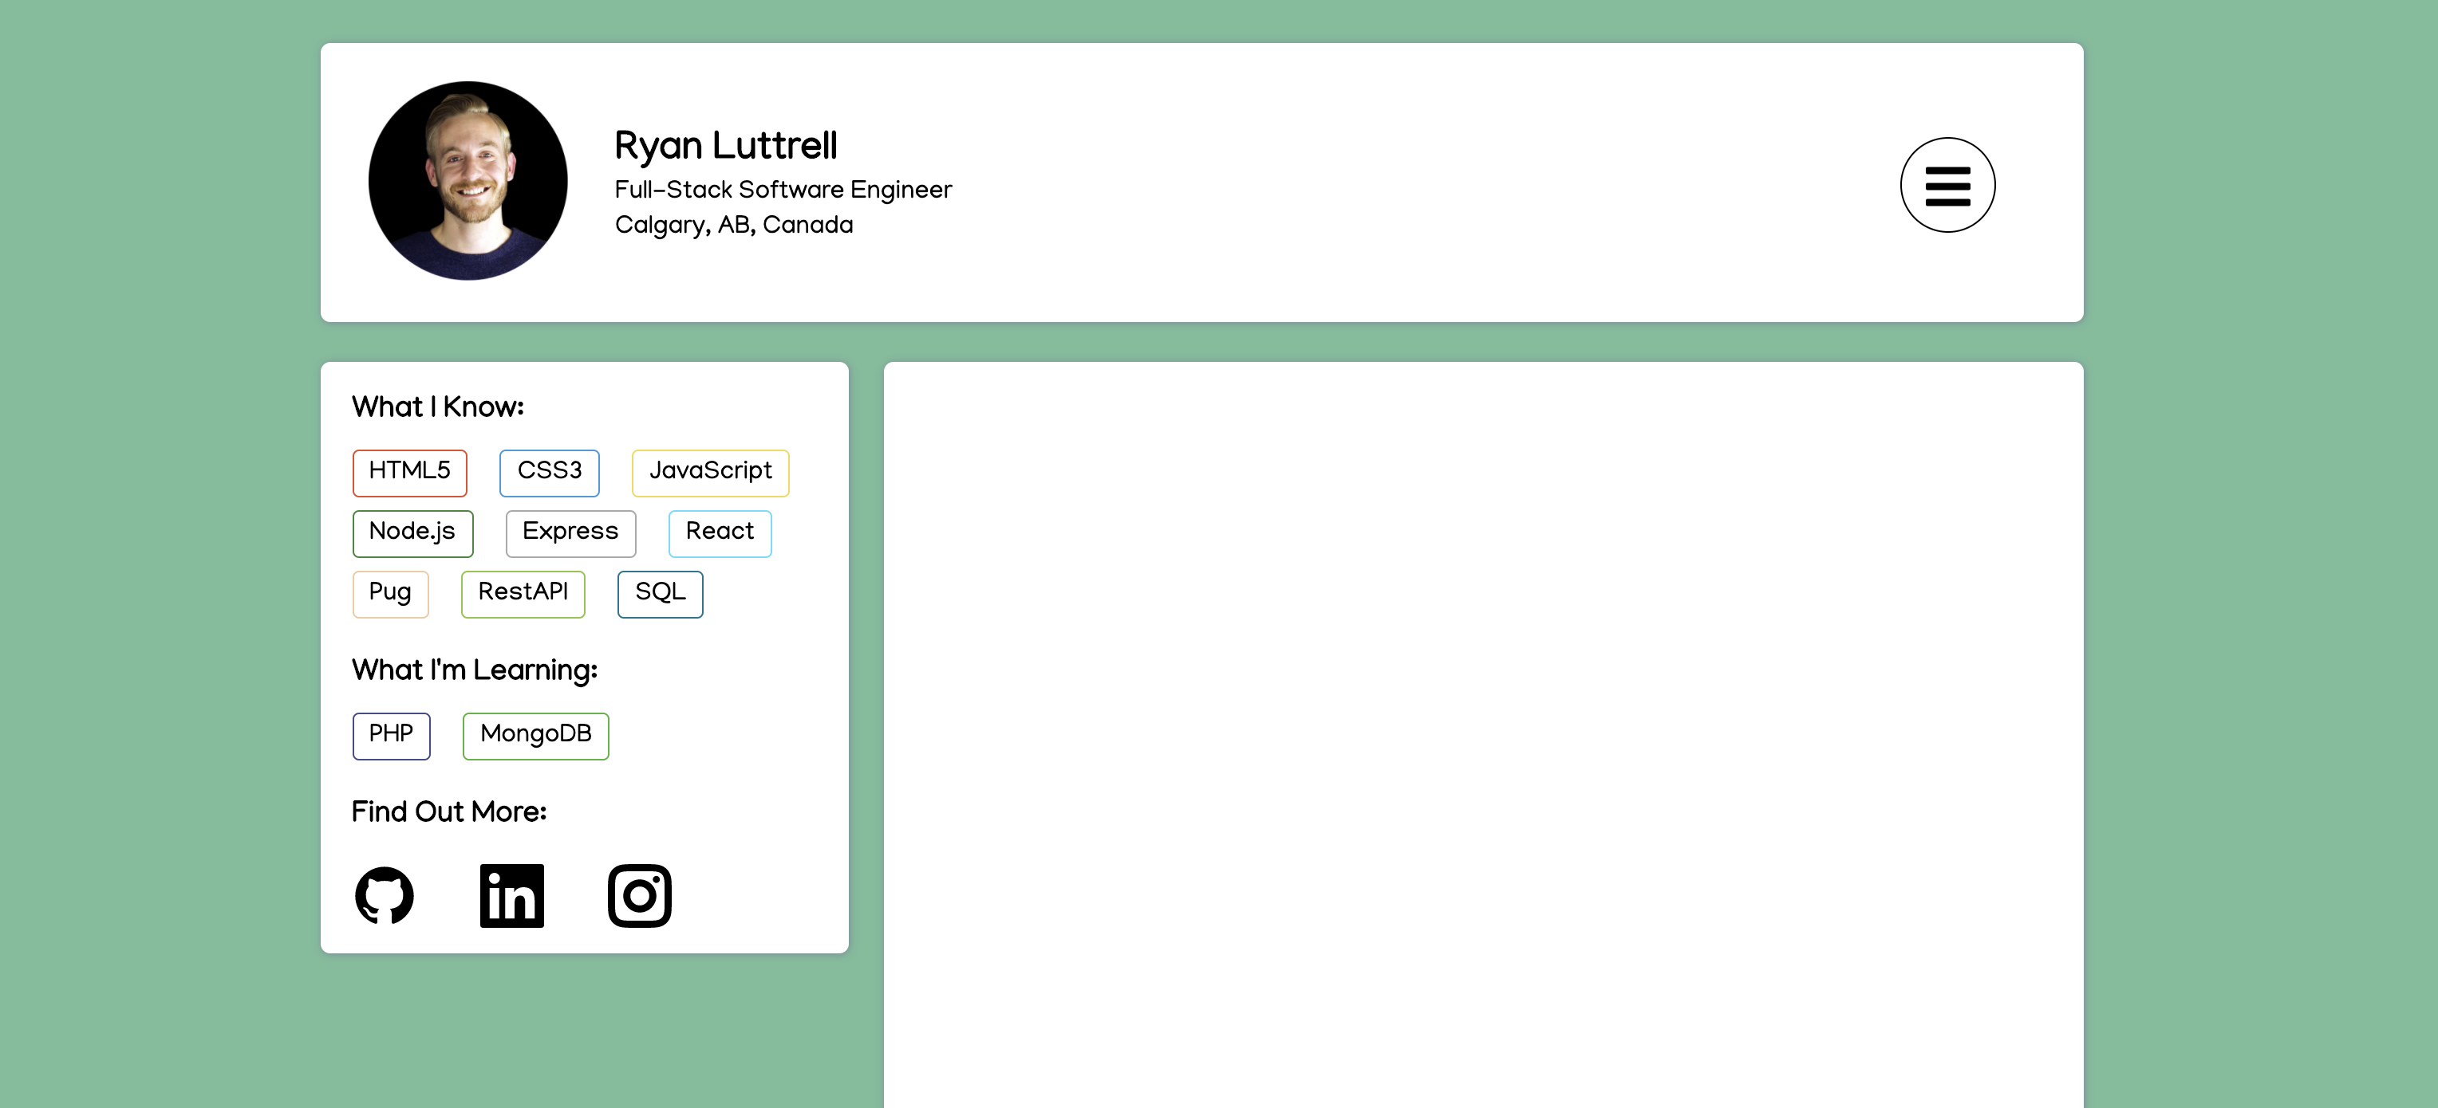The height and width of the screenshot is (1108, 2438).
Task: Select the HTML5 skill tag
Action: 408,472
